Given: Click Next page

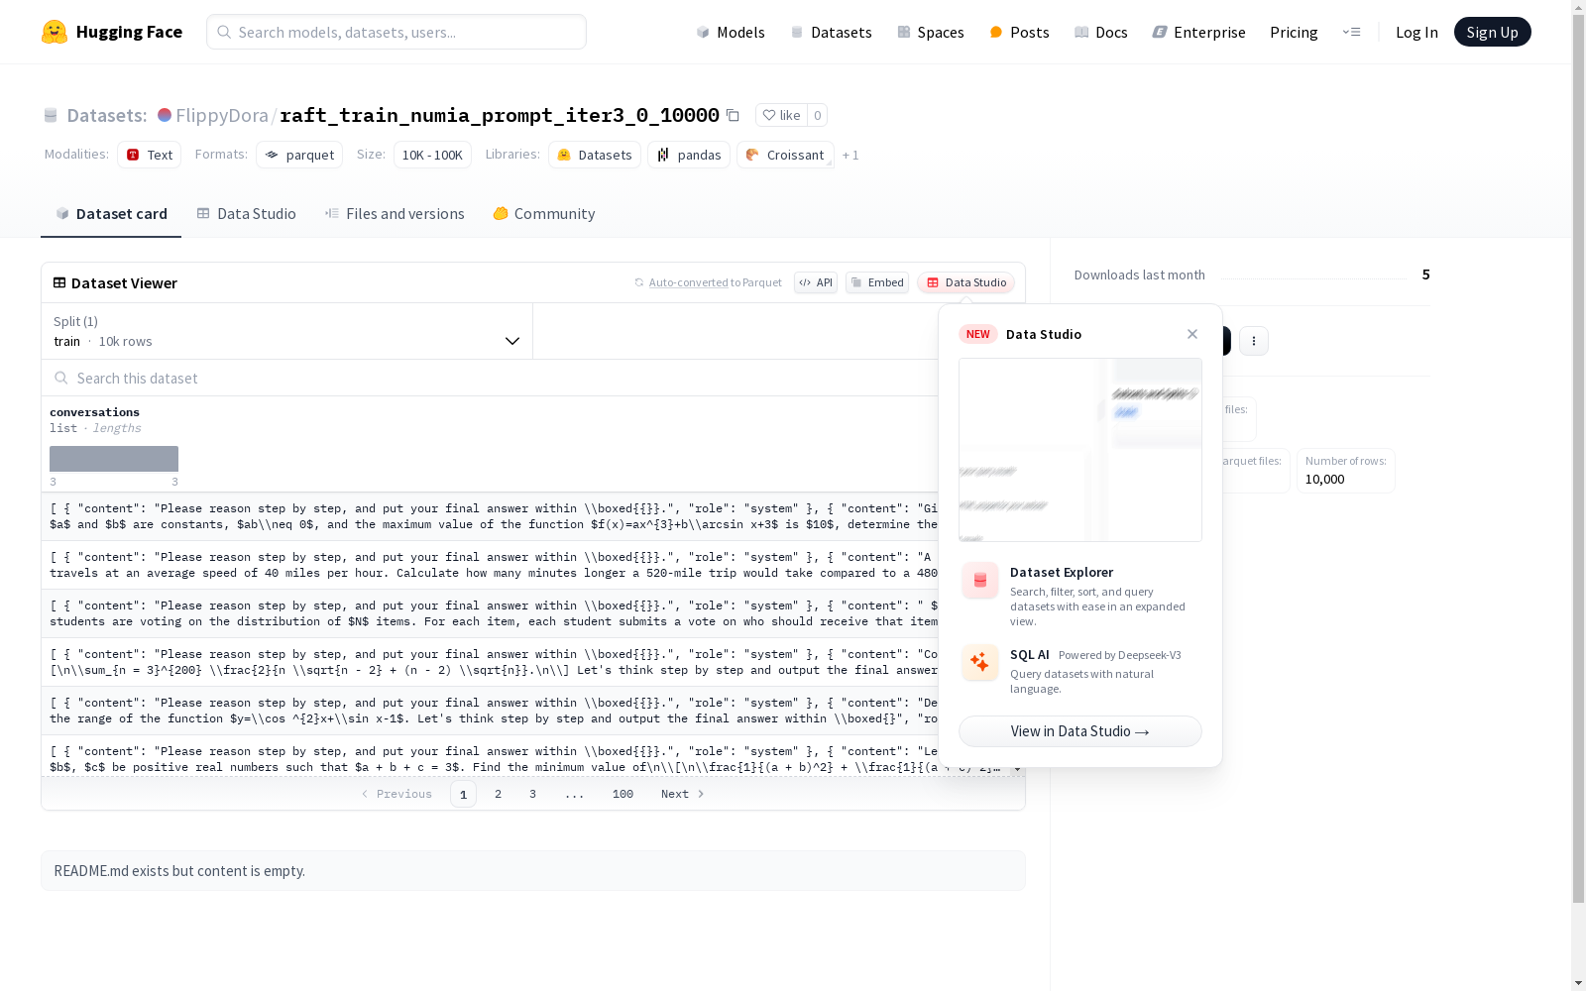Looking at the screenshot, I should pyautogui.click(x=683, y=794).
